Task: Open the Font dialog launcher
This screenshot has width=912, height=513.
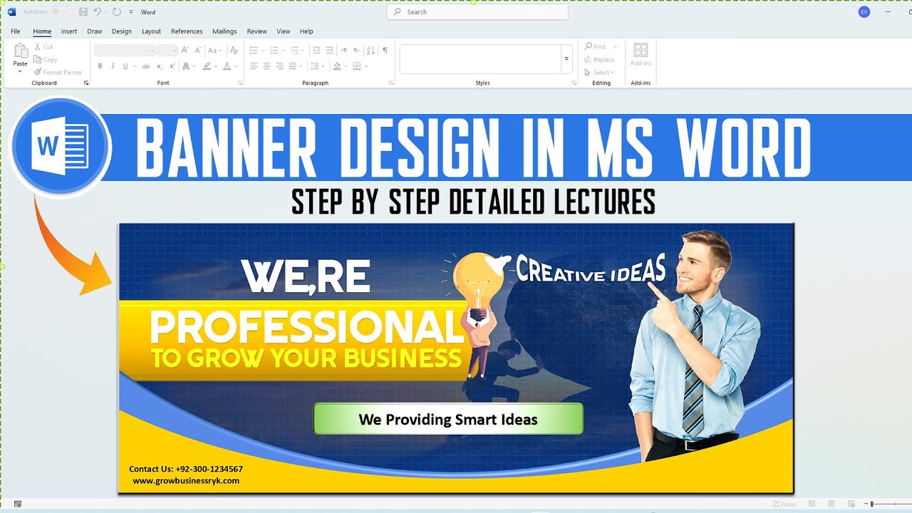Action: 240,83
